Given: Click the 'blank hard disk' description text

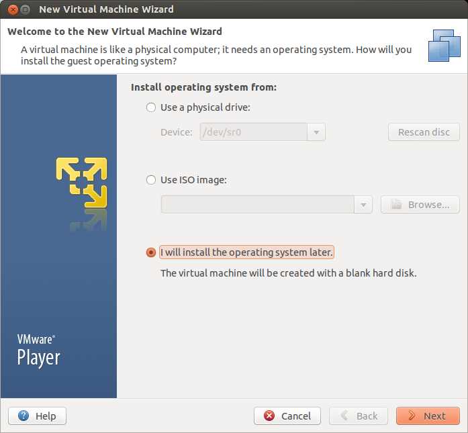Looking at the screenshot, I should coord(288,273).
